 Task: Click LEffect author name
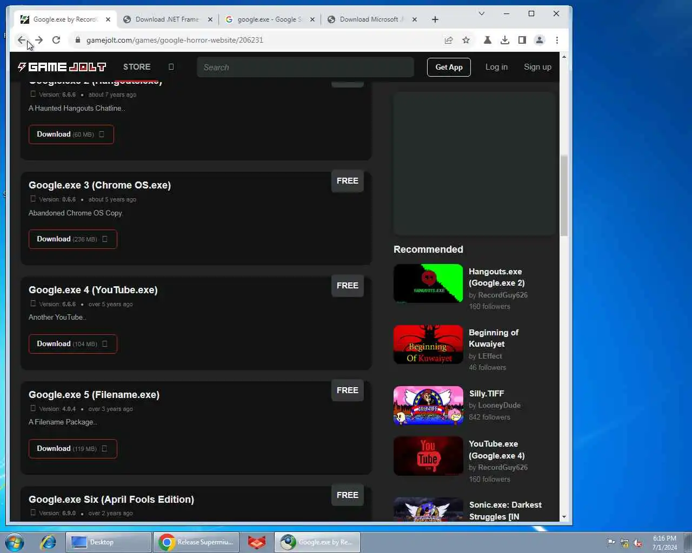490,356
